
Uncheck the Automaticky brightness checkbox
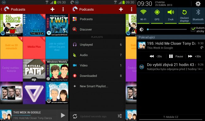pyautogui.click(x=193, y=29)
